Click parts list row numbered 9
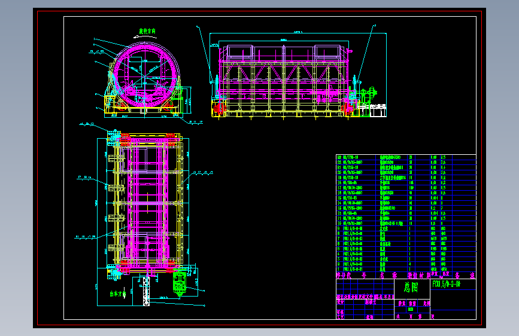Viewport: 519px width, 336px height. click(406, 228)
